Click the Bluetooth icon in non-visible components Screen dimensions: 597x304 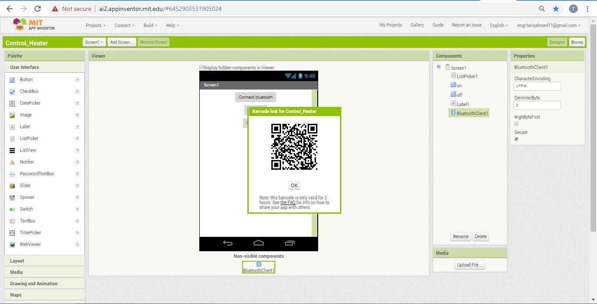point(259,264)
